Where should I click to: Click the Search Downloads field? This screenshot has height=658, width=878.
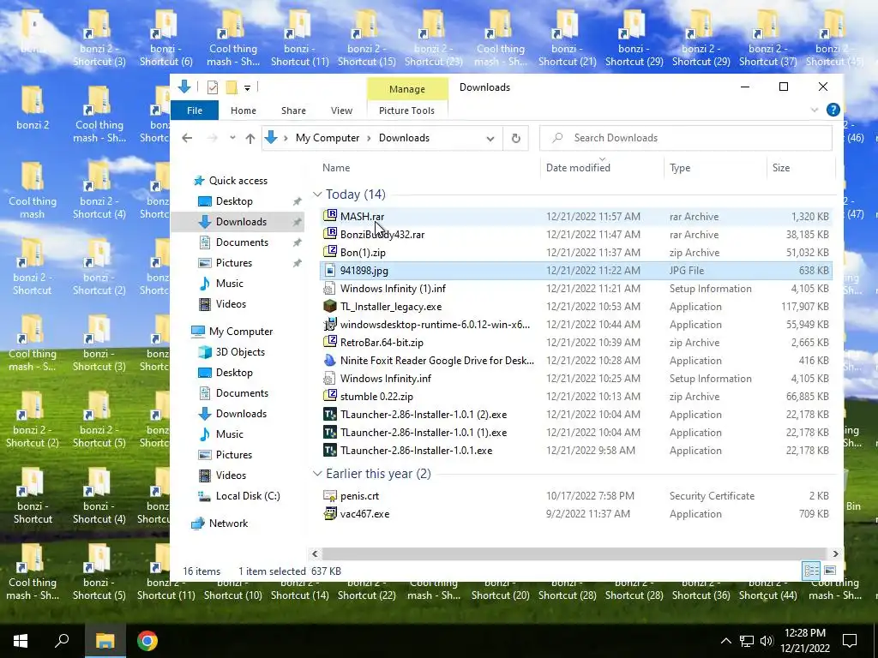tap(685, 138)
